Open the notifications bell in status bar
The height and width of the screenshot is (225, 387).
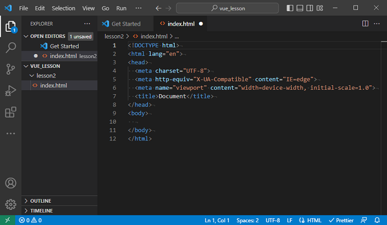point(377,220)
